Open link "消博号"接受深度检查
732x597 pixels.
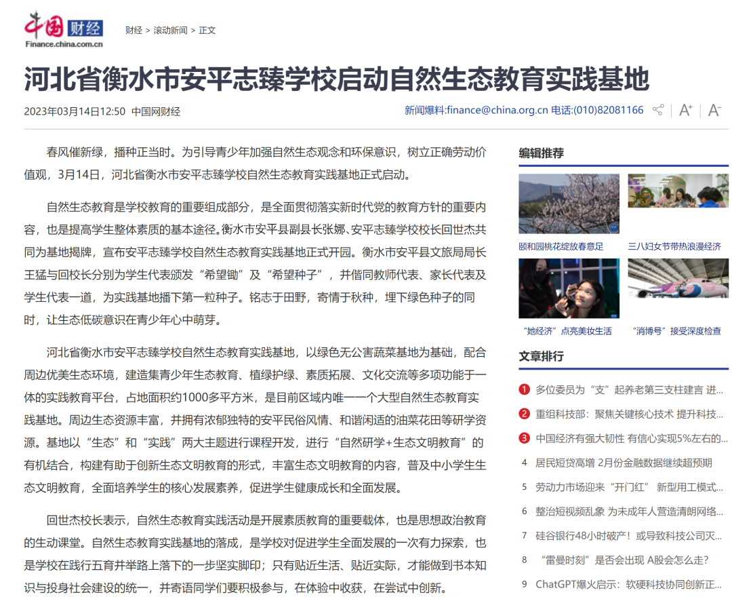(x=676, y=331)
